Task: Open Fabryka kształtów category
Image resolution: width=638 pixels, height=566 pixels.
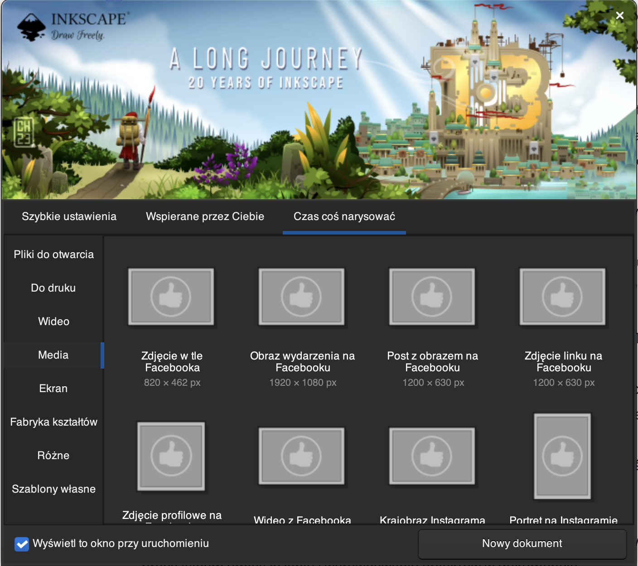Action: (x=53, y=422)
